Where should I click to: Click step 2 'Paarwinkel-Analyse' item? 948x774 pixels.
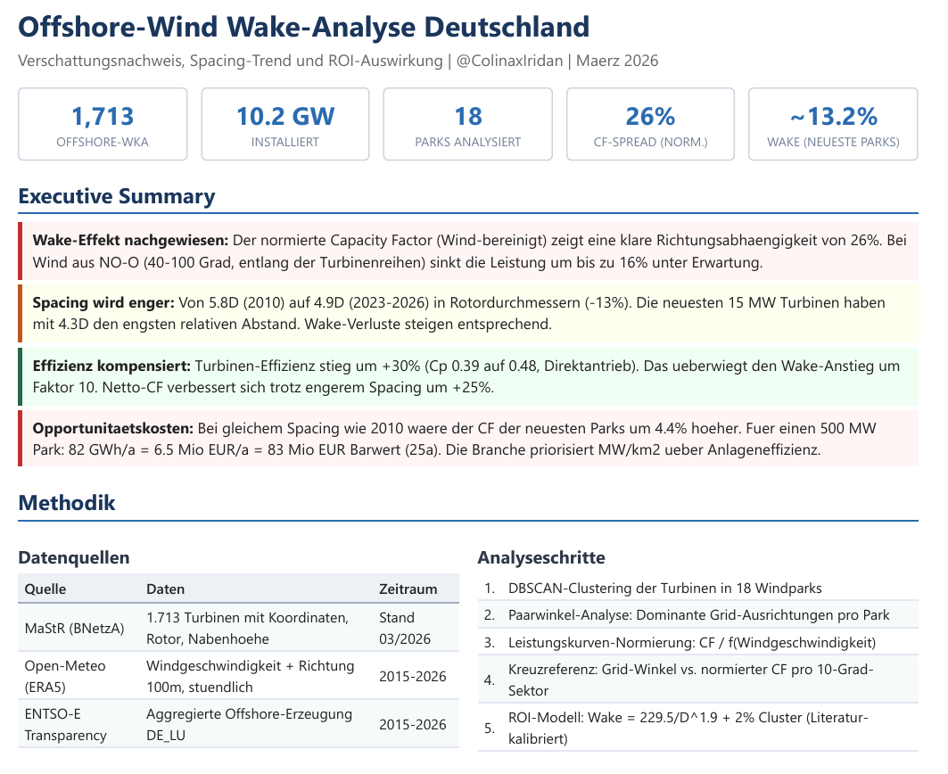tap(697, 615)
